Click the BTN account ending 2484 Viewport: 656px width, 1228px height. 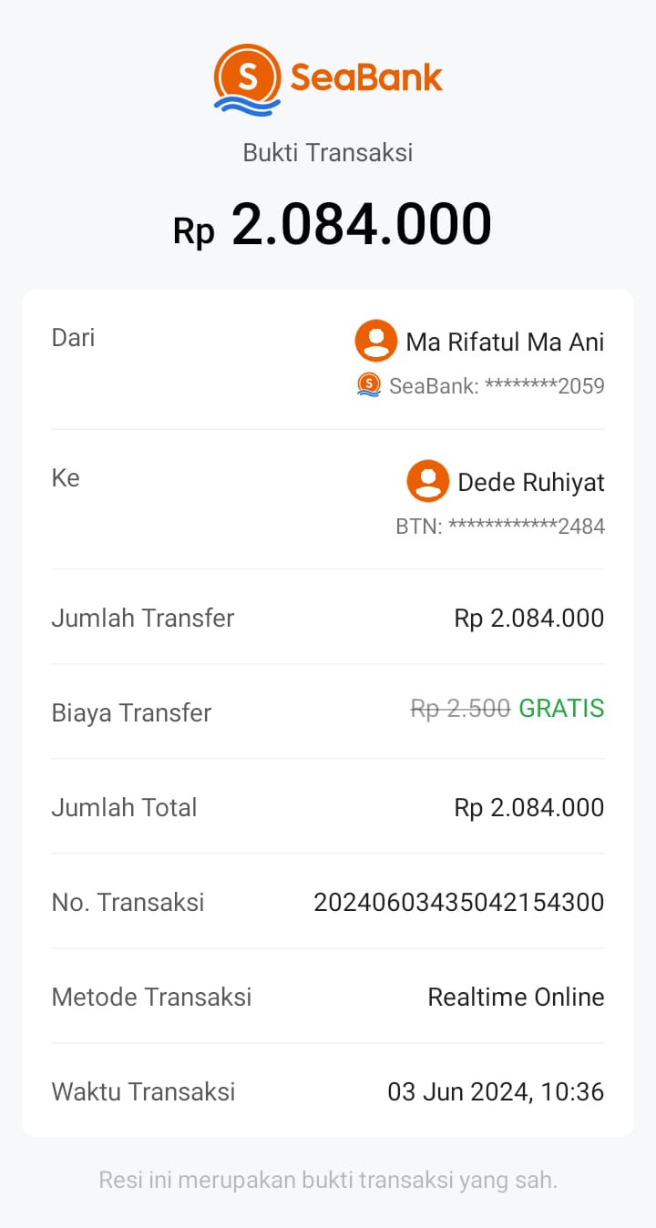pos(500,527)
